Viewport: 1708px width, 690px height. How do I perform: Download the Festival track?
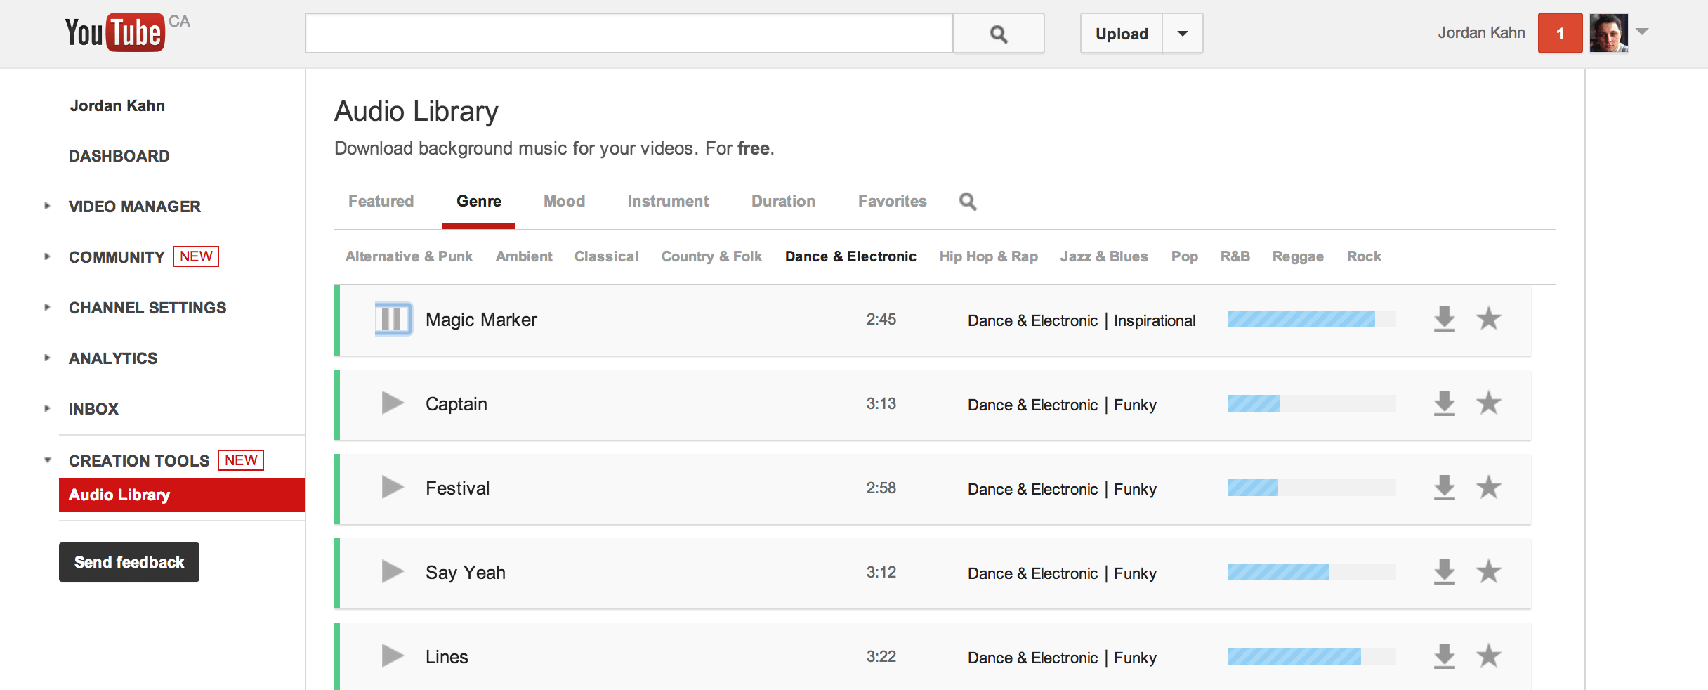(1443, 488)
